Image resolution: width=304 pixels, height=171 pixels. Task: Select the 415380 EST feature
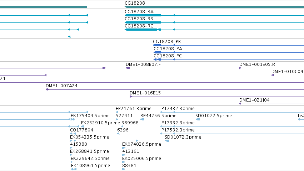(x=71, y=148)
